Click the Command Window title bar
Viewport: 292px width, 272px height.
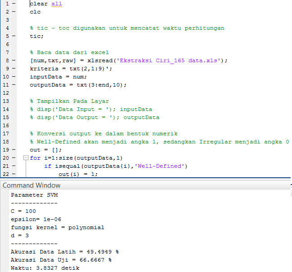point(32,185)
